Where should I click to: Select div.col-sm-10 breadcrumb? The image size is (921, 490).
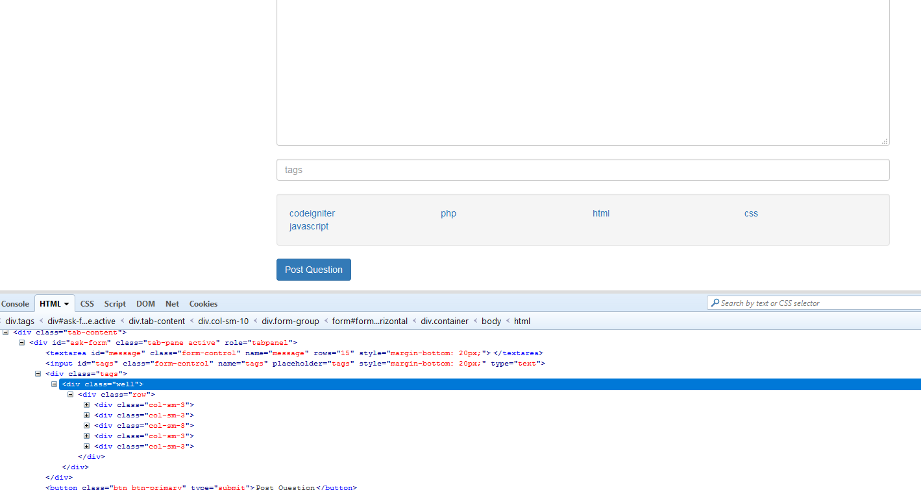click(223, 321)
